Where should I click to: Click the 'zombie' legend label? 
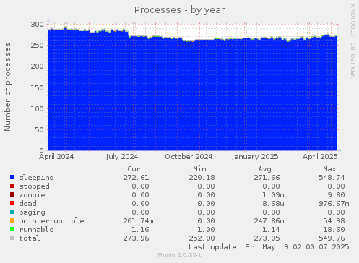coord(32,195)
